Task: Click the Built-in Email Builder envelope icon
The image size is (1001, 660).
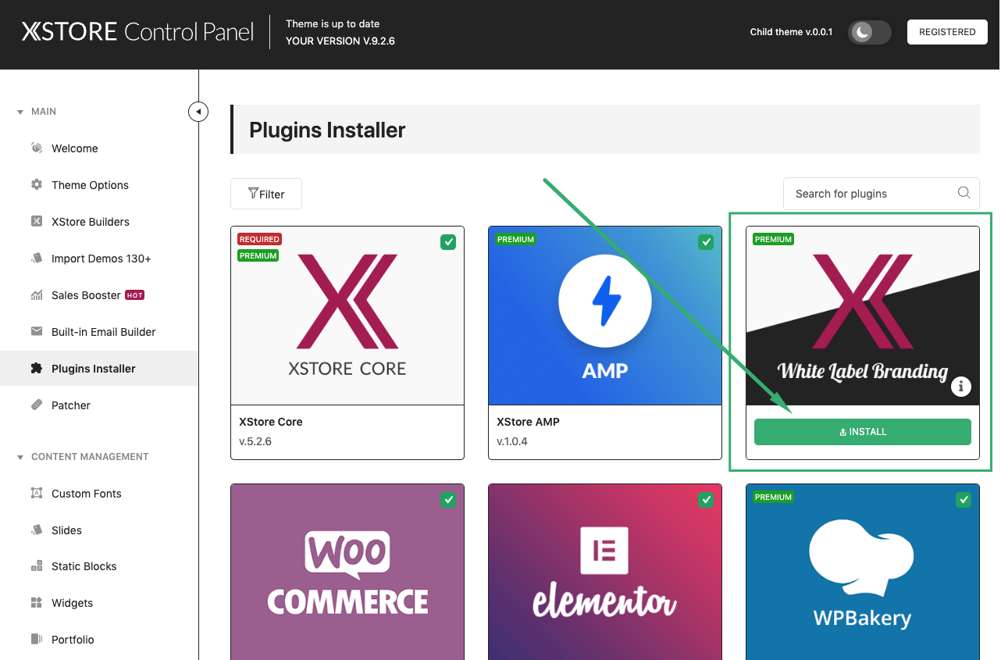Action: [37, 331]
